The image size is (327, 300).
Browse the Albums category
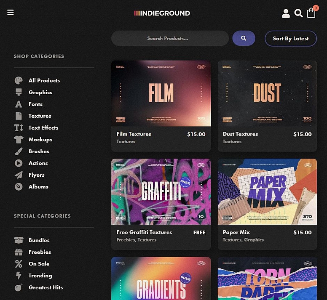[39, 187]
